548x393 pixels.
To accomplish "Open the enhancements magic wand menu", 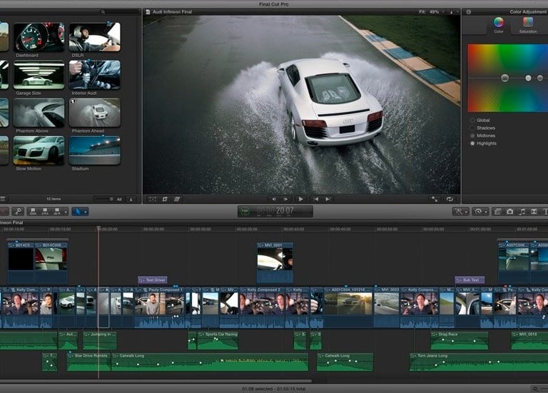I will coord(461,212).
